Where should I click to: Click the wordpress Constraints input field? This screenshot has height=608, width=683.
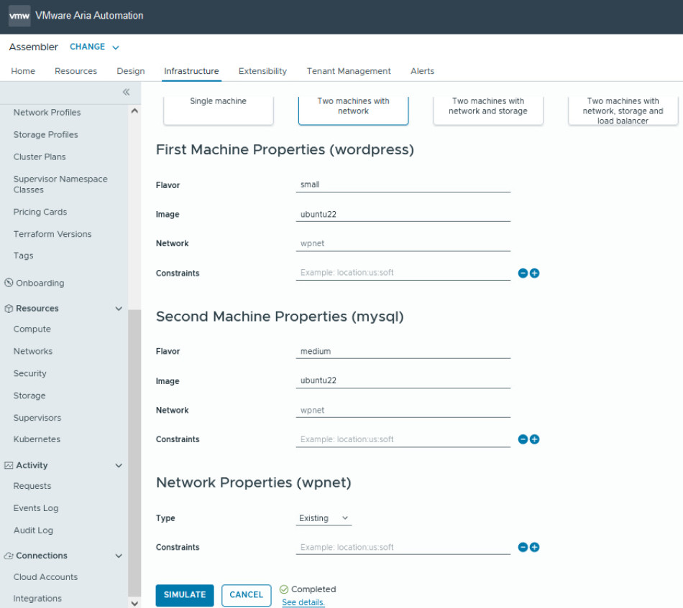tap(403, 273)
